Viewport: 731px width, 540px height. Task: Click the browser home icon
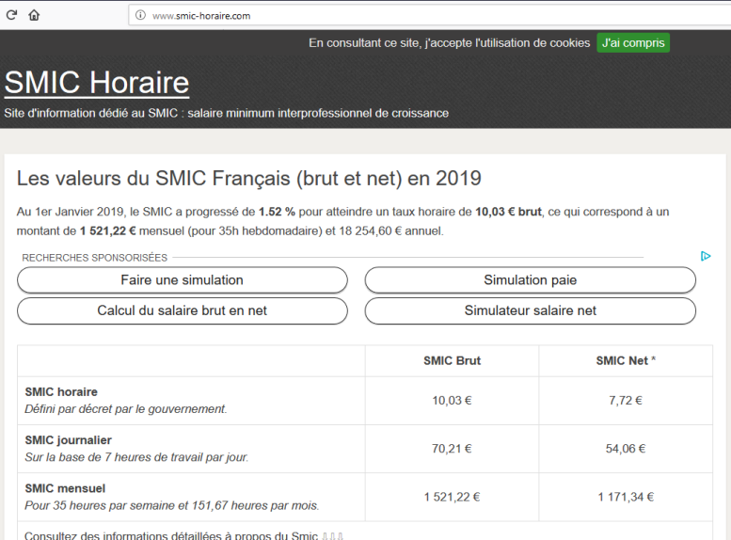click(x=34, y=15)
